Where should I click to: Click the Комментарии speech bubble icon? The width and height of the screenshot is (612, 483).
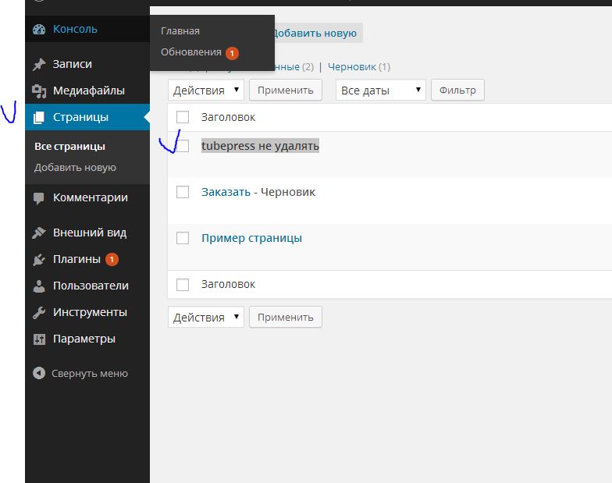pyautogui.click(x=39, y=198)
